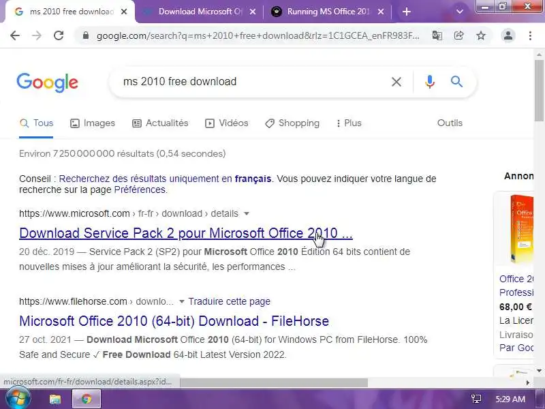The width and height of the screenshot is (545, 409).
Task: Click the taskbar clock 5:29 AM
Action: pyautogui.click(x=510, y=399)
